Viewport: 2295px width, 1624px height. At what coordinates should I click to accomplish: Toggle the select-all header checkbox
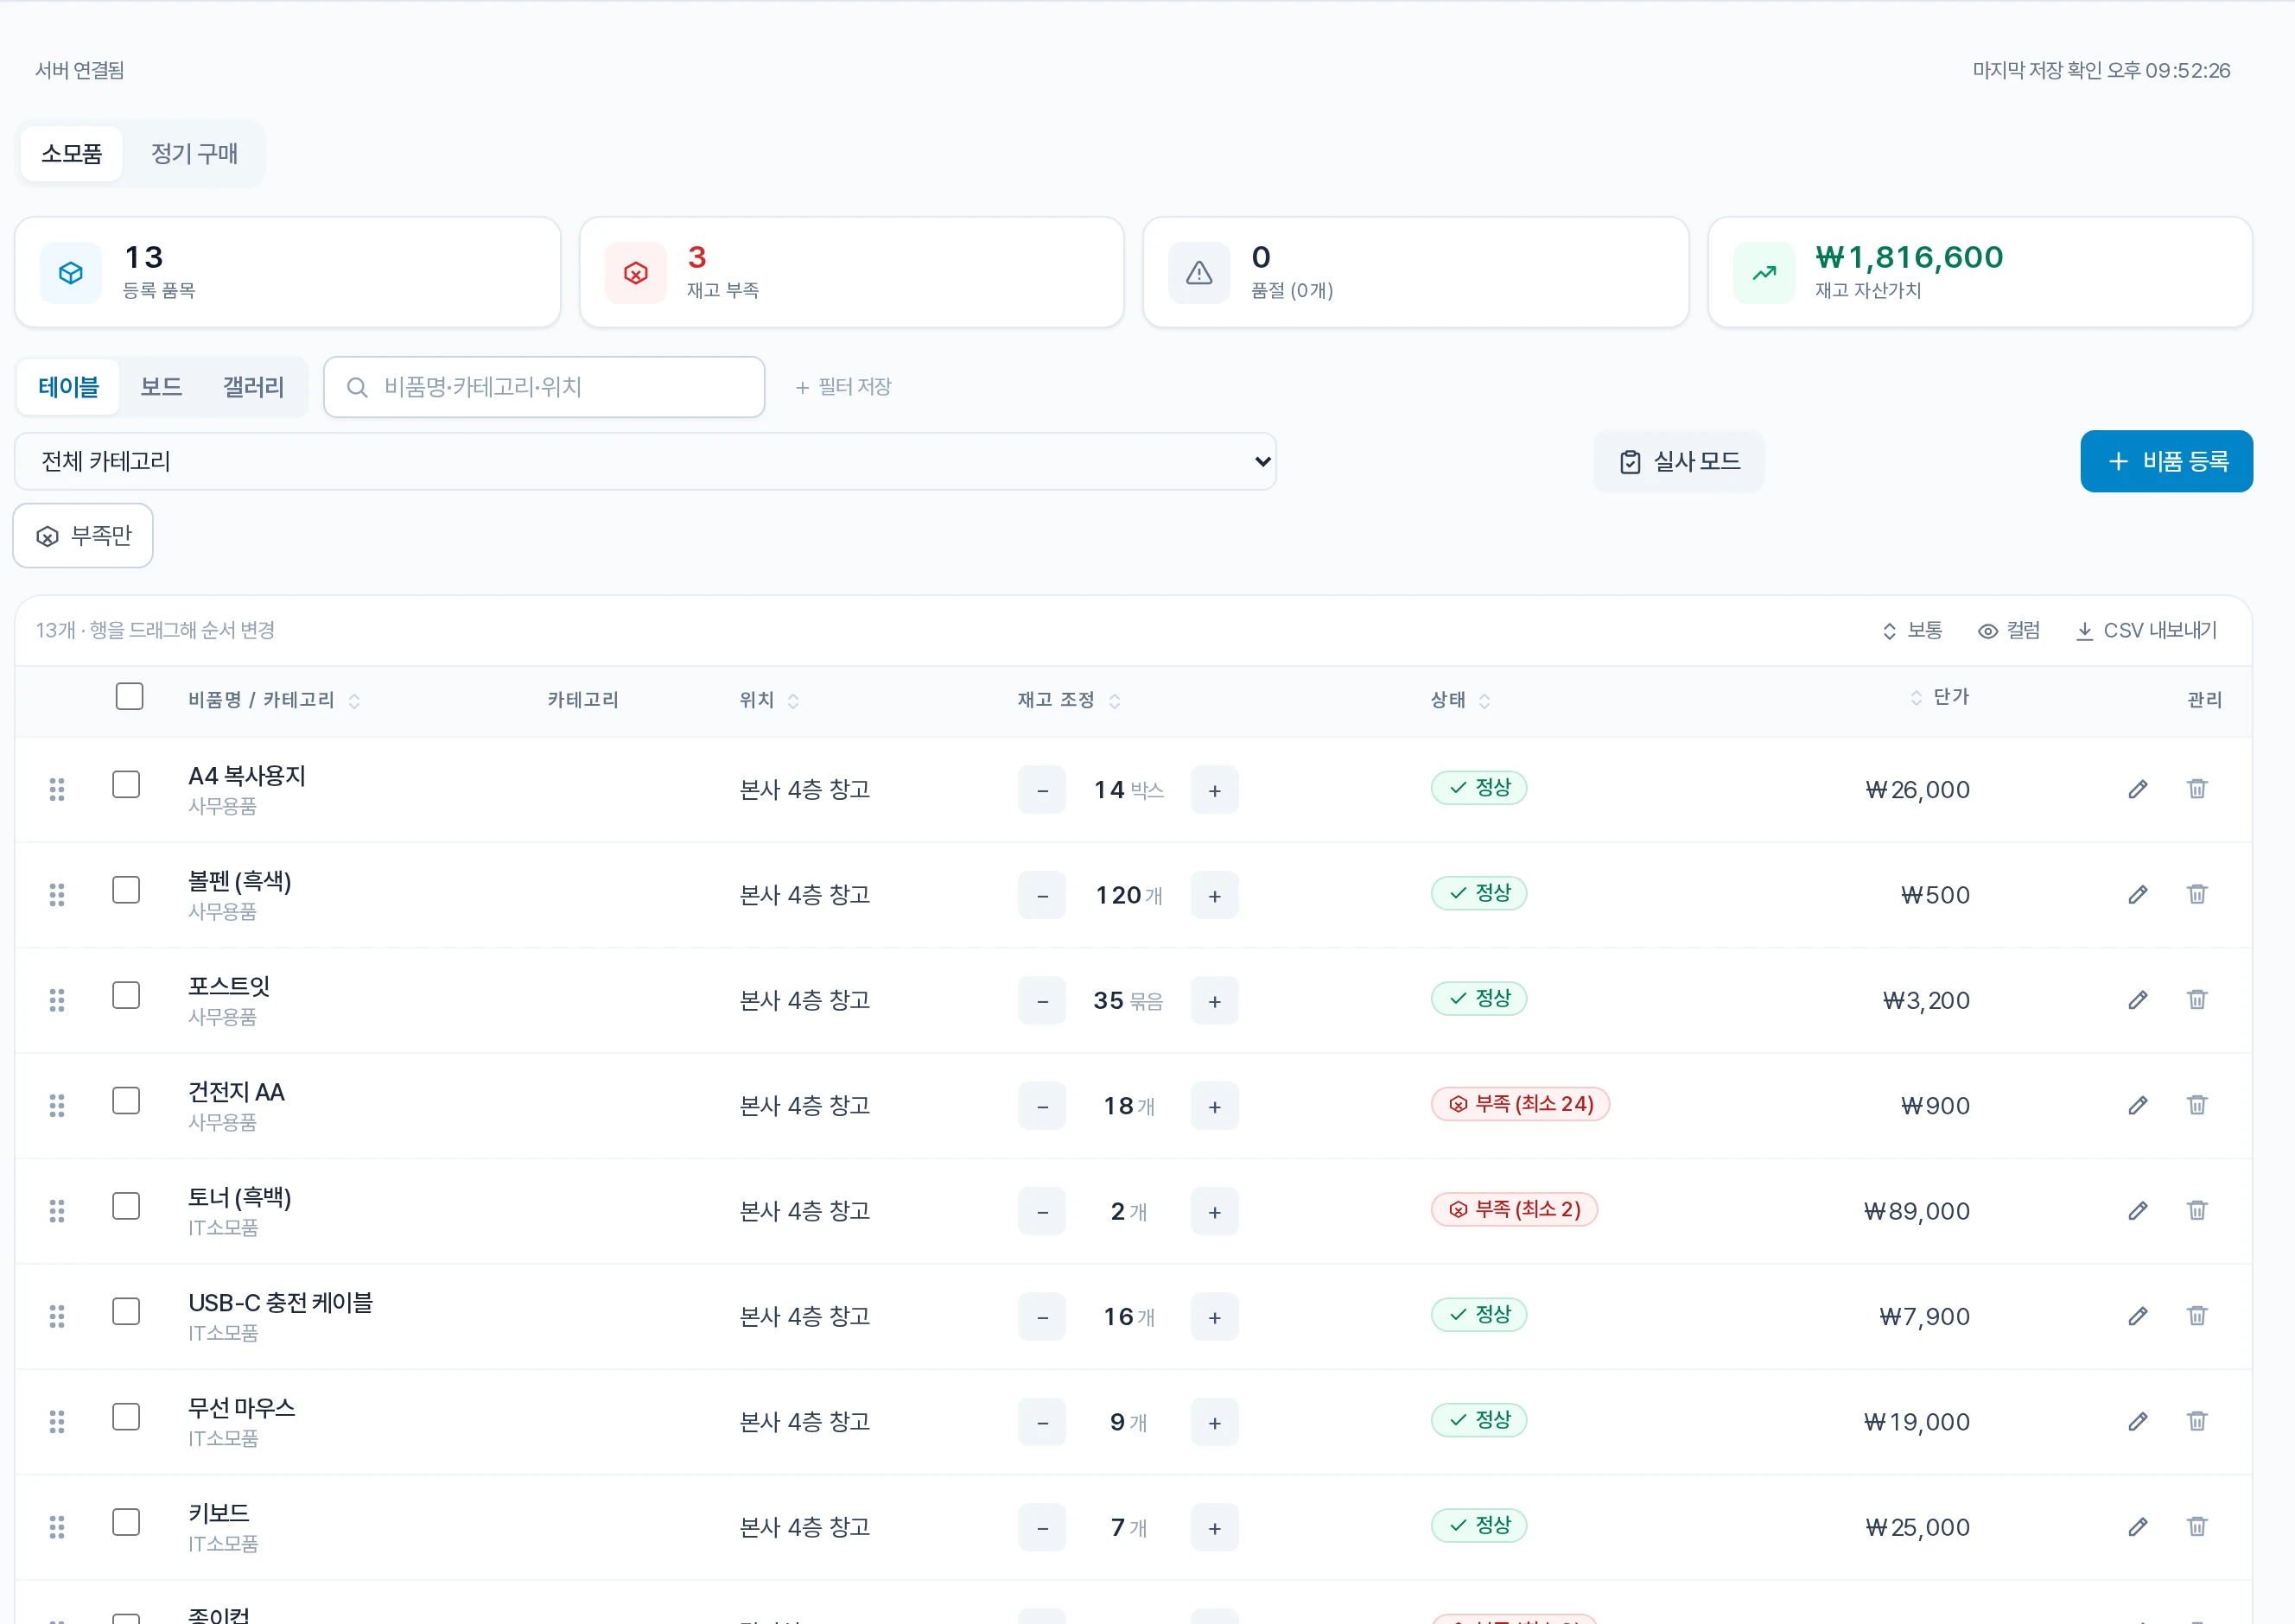pos(129,696)
